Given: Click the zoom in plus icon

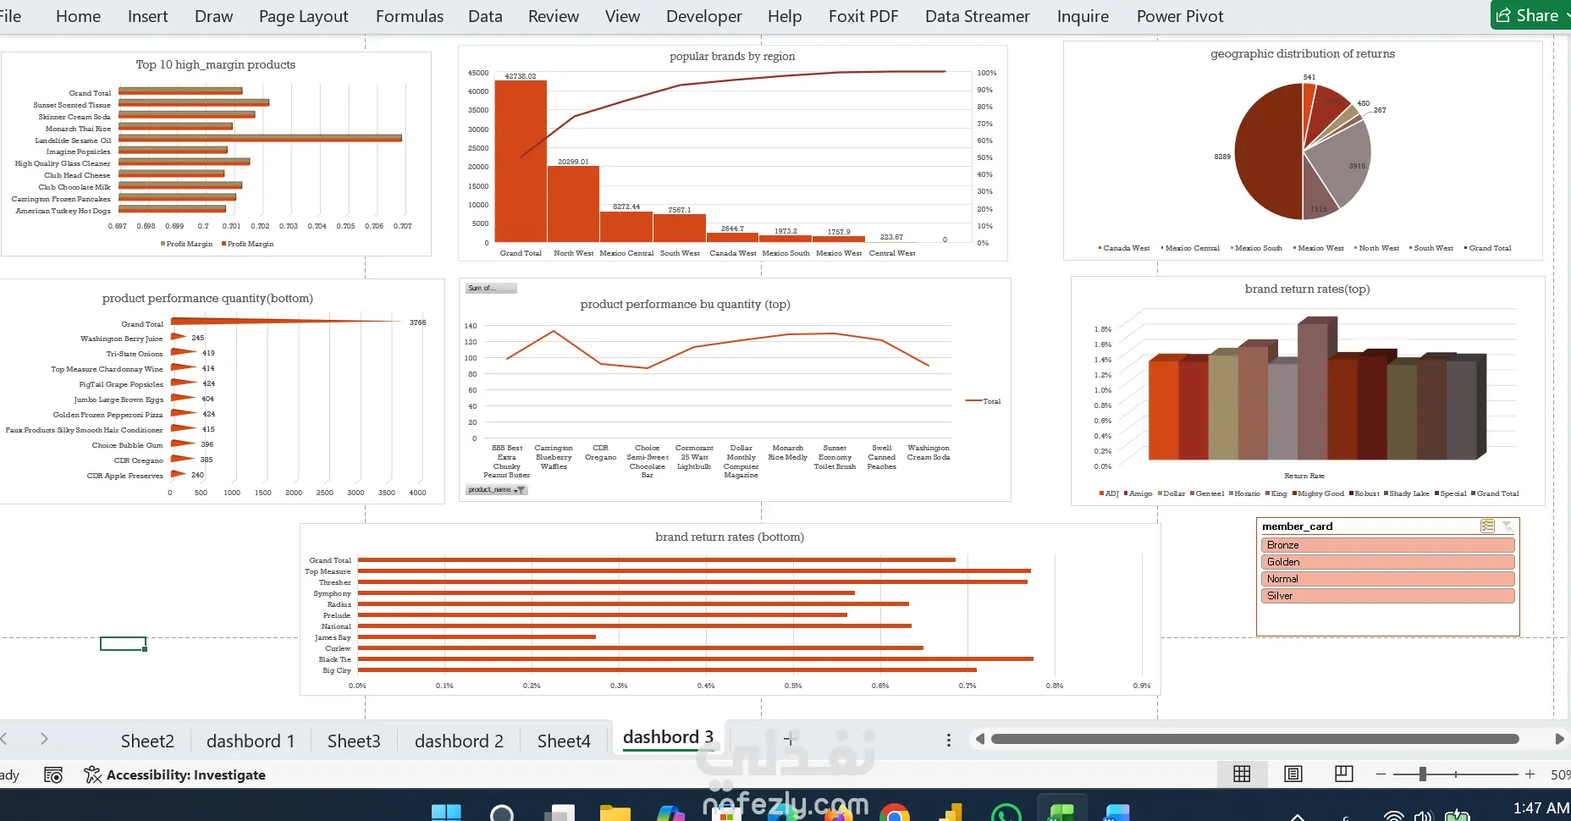Looking at the screenshot, I should click(x=1530, y=774).
